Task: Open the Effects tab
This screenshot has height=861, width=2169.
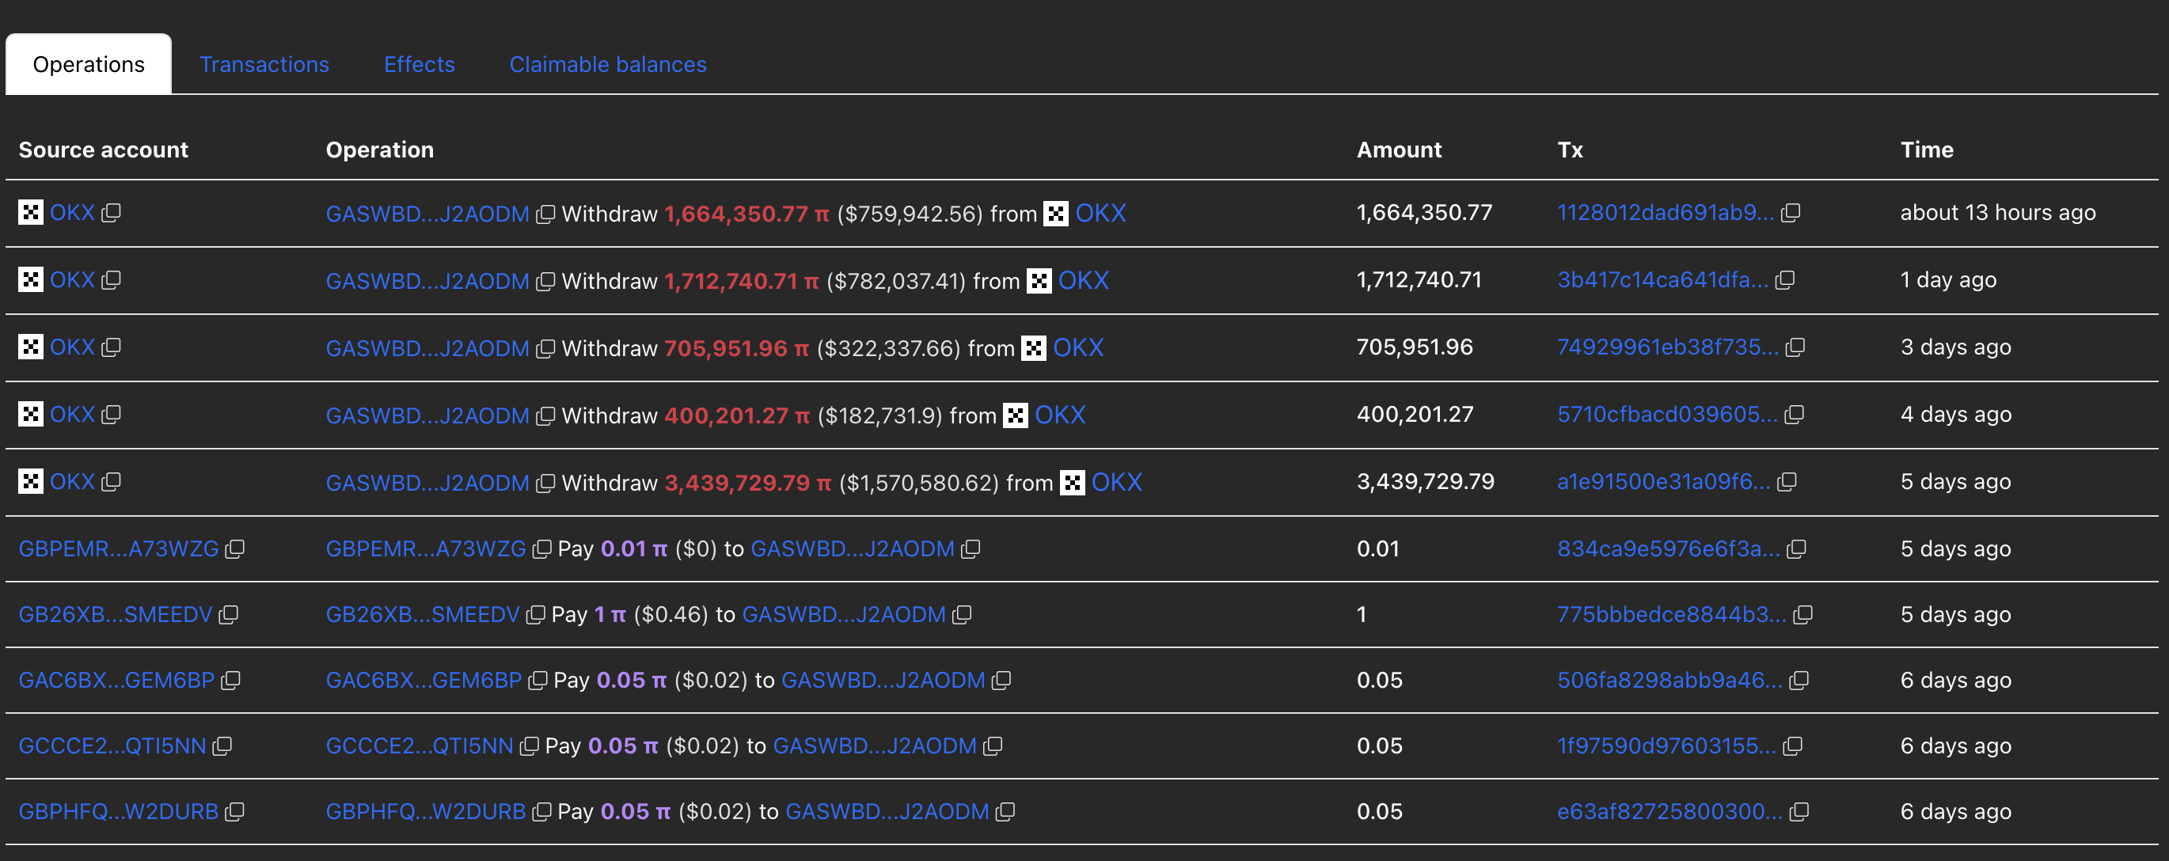Action: point(419,65)
